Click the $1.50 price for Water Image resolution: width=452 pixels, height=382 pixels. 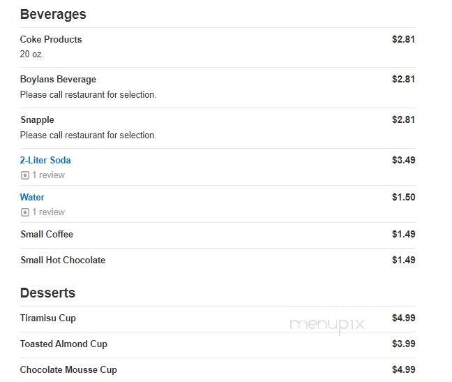pos(404,197)
